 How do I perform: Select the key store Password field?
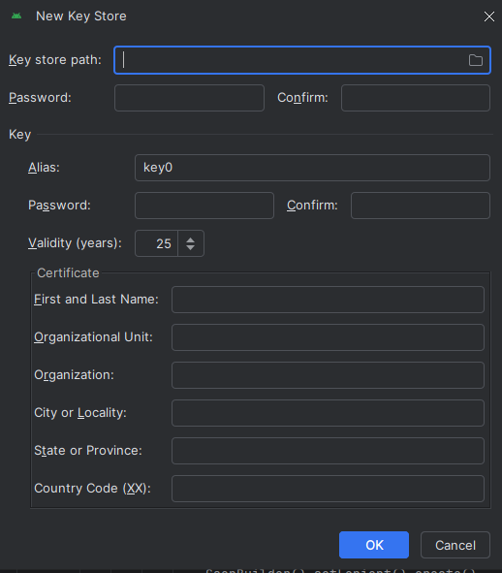(x=189, y=98)
